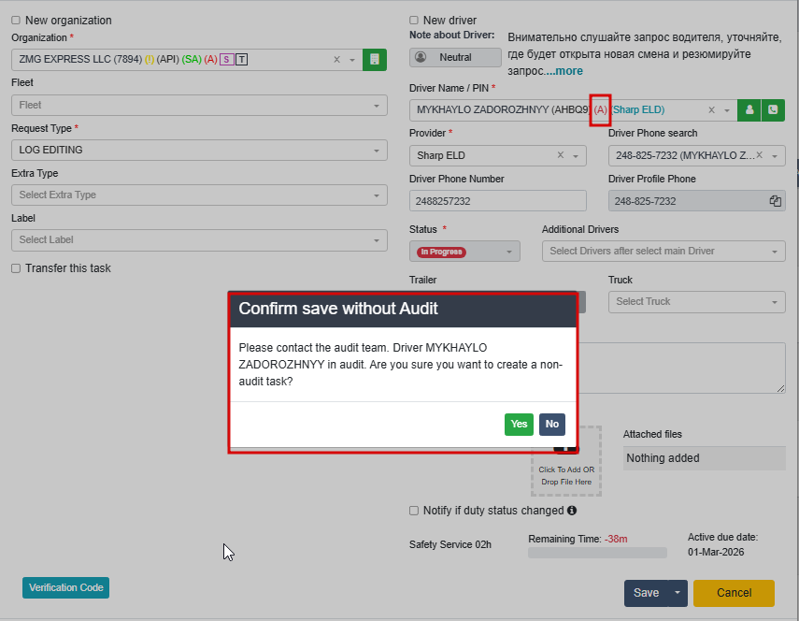Viewport: 799px width, 621px height.
Task: Open the Select Extra Type dropdown
Action: click(199, 195)
